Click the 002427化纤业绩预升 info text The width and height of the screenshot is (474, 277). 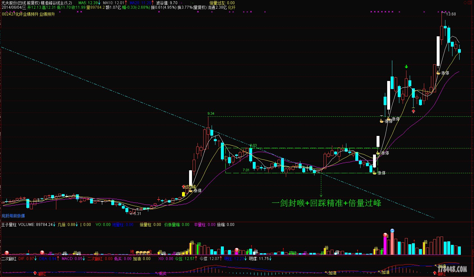28,14
